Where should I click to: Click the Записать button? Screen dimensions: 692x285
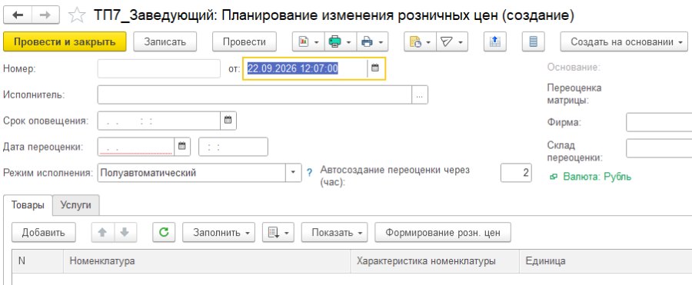tap(165, 42)
